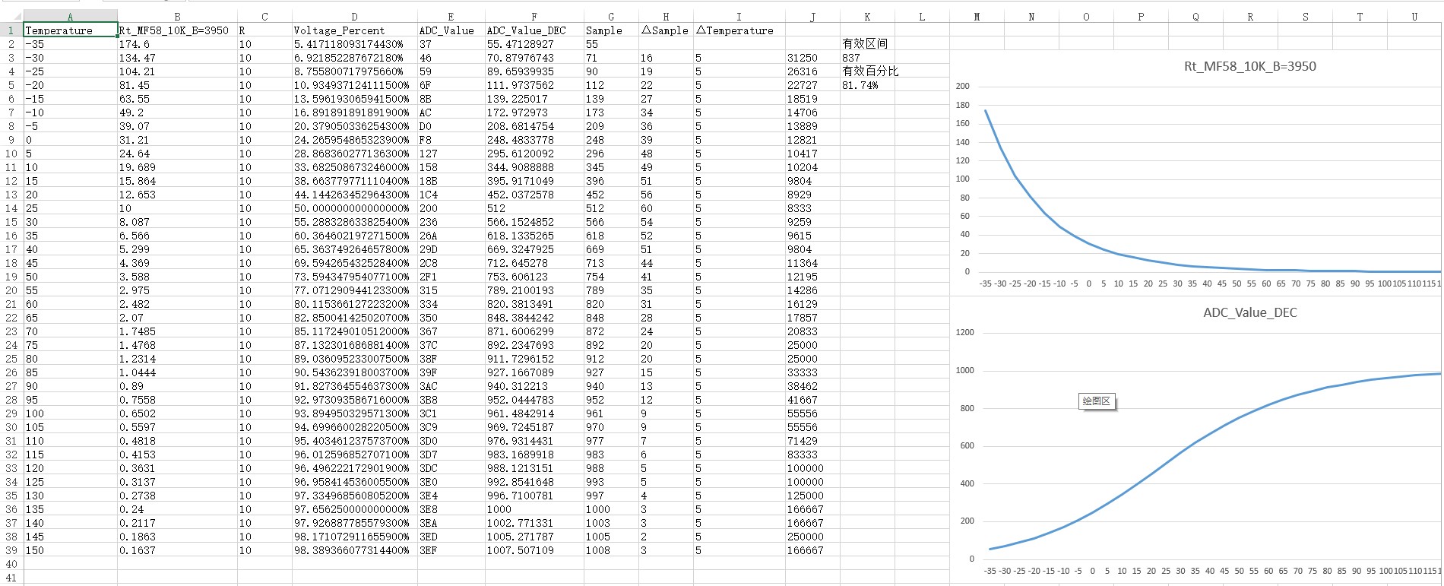Click the cell with value 1.0444
The height and width of the screenshot is (586, 1444).
pyautogui.click(x=177, y=372)
